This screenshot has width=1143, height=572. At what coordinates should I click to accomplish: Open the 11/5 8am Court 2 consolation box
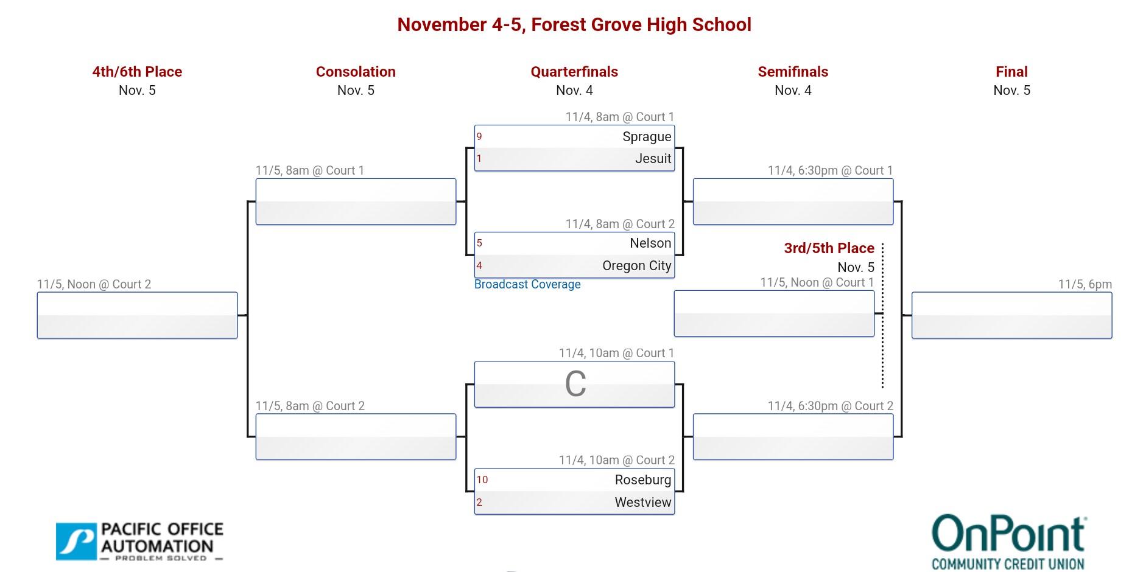coord(356,437)
